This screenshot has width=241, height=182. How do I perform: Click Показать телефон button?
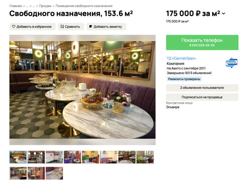coord(202,42)
